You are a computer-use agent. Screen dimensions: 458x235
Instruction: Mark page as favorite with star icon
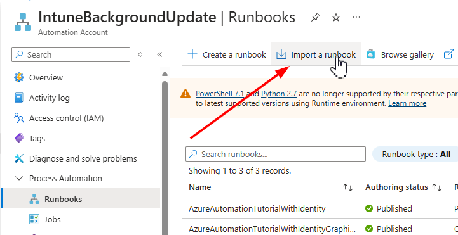point(336,18)
